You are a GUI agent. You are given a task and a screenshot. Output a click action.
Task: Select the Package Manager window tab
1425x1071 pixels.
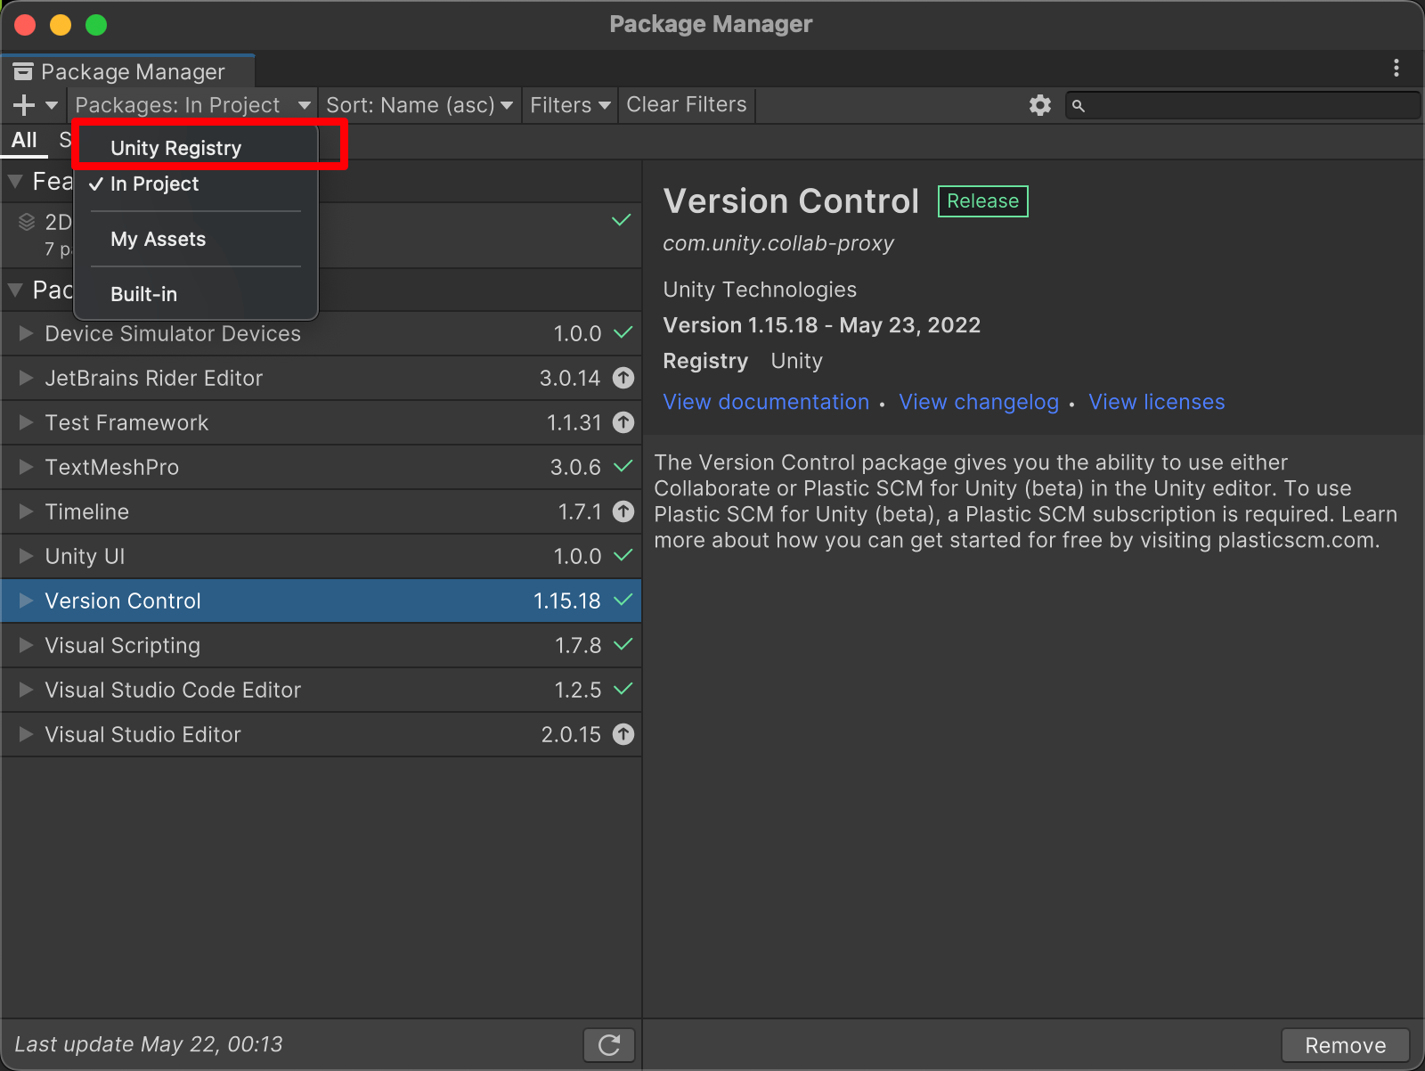click(128, 71)
